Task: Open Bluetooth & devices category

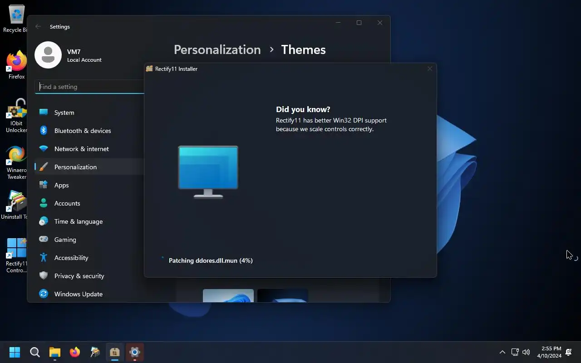Action: coord(89,131)
